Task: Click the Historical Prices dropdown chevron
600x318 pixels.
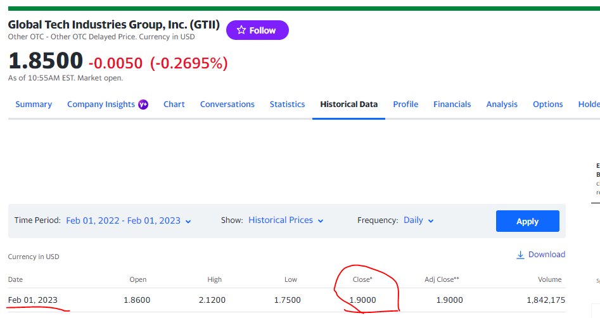Action: coord(321,221)
